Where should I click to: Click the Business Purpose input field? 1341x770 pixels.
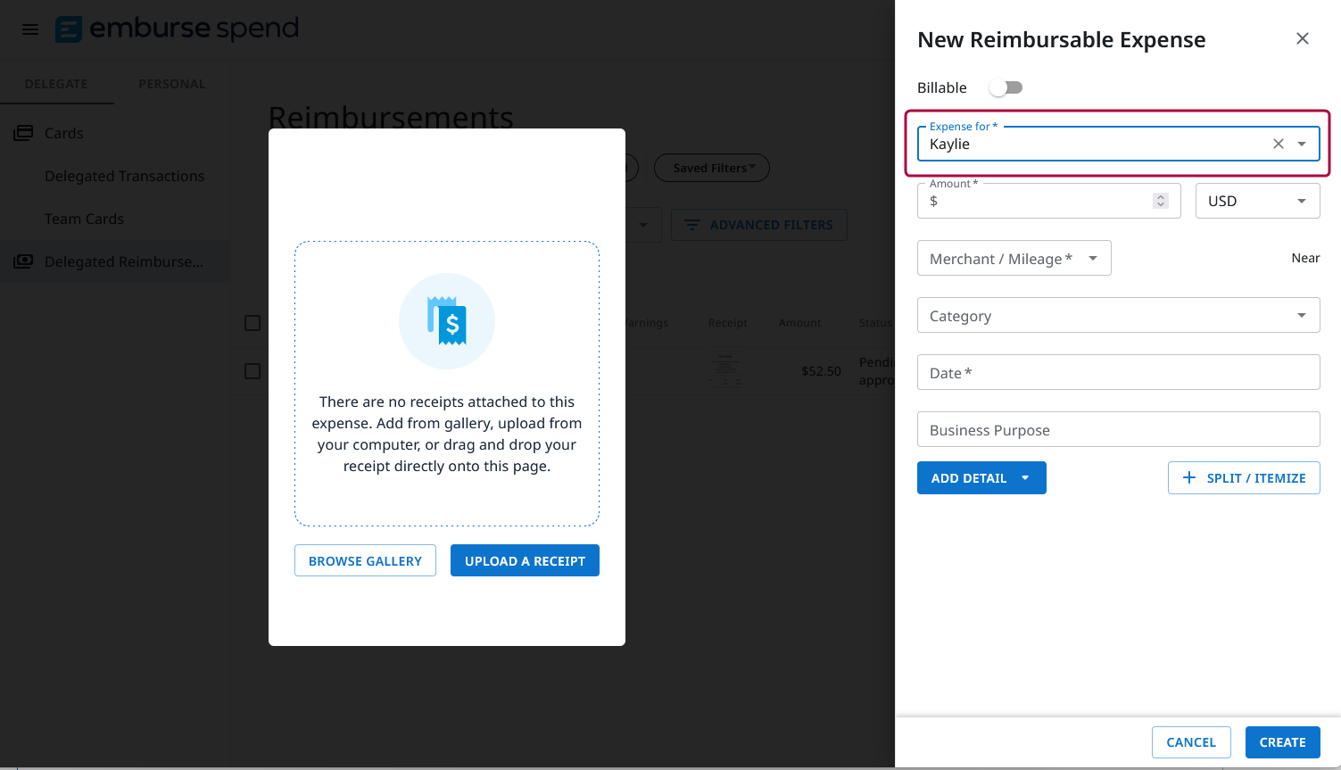pos(1118,429)
